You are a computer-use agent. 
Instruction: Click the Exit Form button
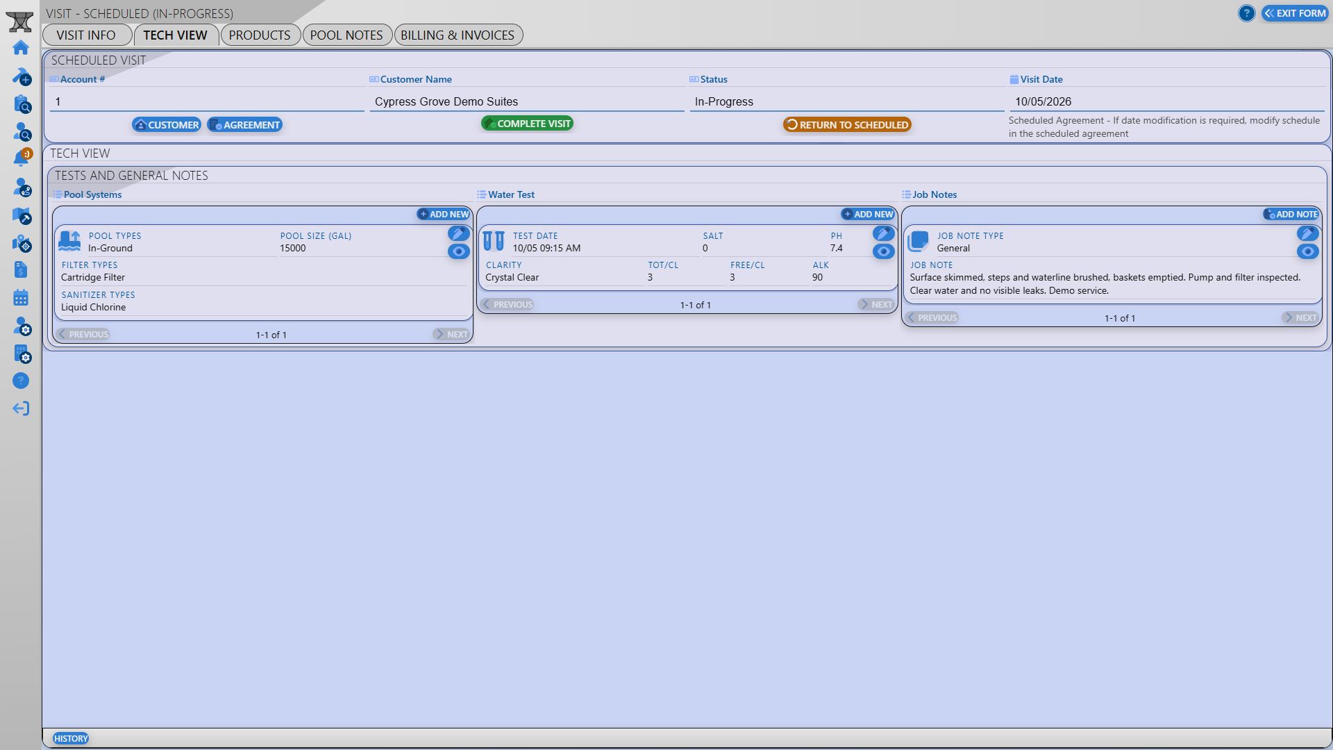pyautogui.click(x=1295, y=13)
